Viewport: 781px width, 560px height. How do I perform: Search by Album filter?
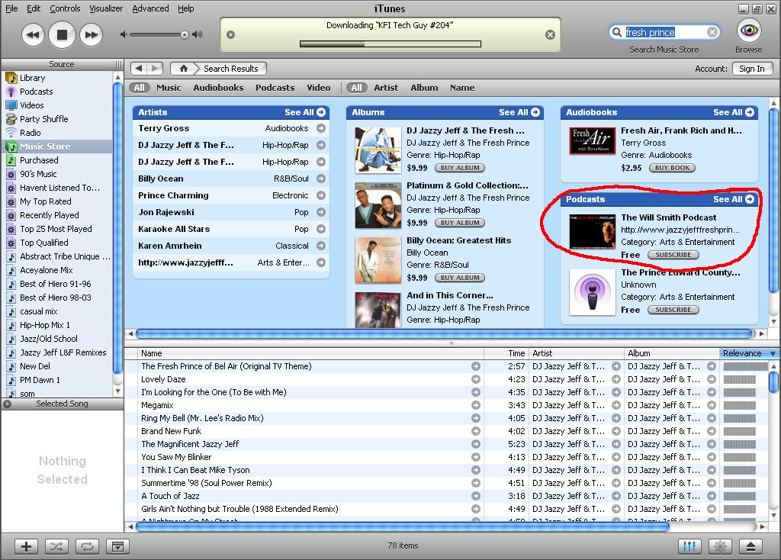coord(424,88)
